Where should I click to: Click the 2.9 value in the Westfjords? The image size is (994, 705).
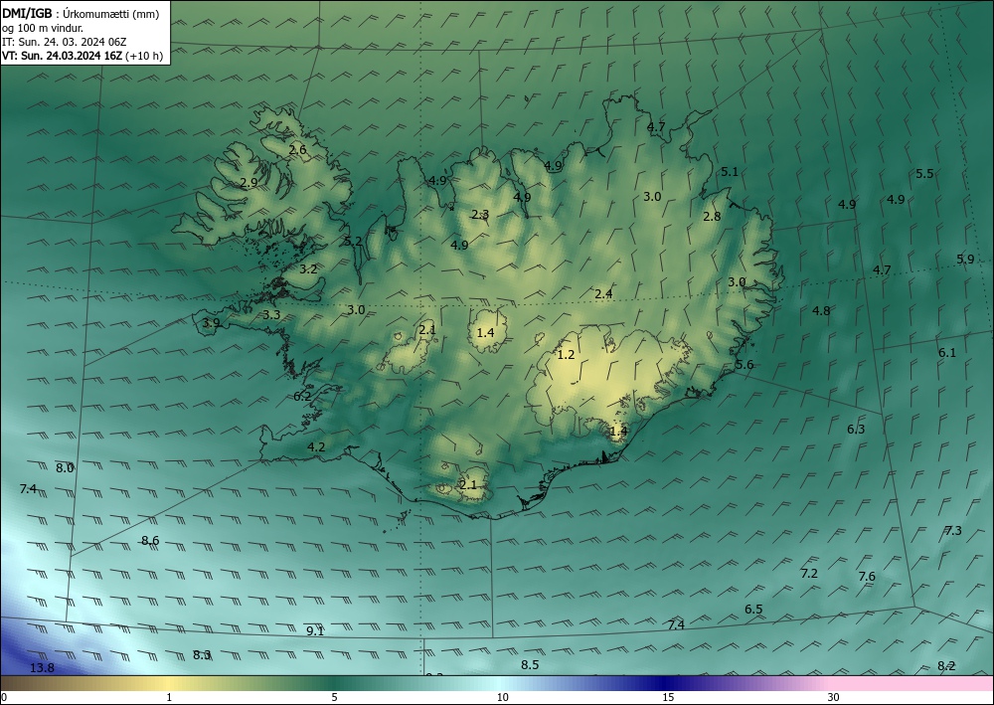click(x=249, y=183)
